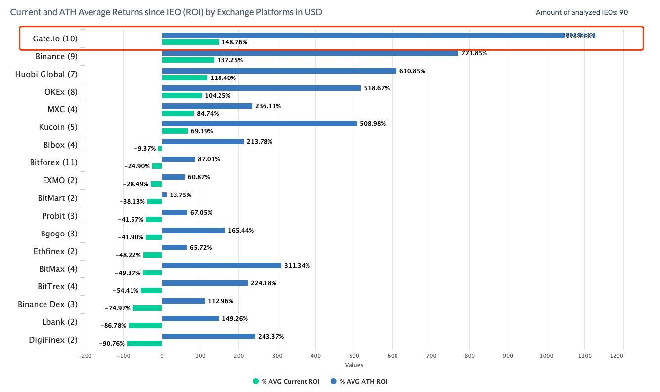The image size is (660, 392).
Task: Click the Amount of analyzed IEOs text
Action: (581, 12)
